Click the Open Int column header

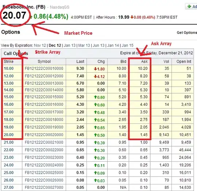(x=184, y=61)
